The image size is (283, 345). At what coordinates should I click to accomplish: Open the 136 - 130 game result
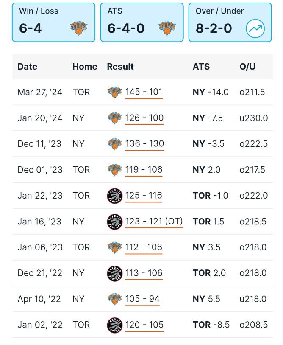pos(144,144)
